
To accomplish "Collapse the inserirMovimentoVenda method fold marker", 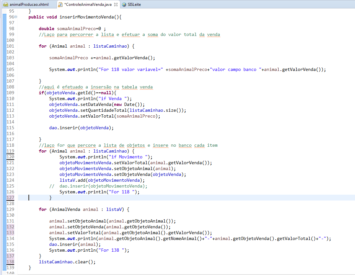I will point(16,17).
